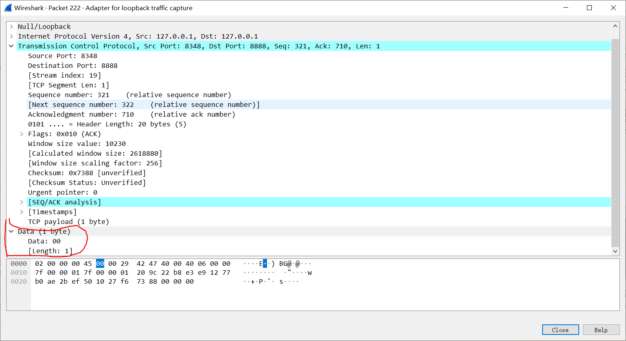Click the tree scrollbar down arrow

(x=615, y=252)
